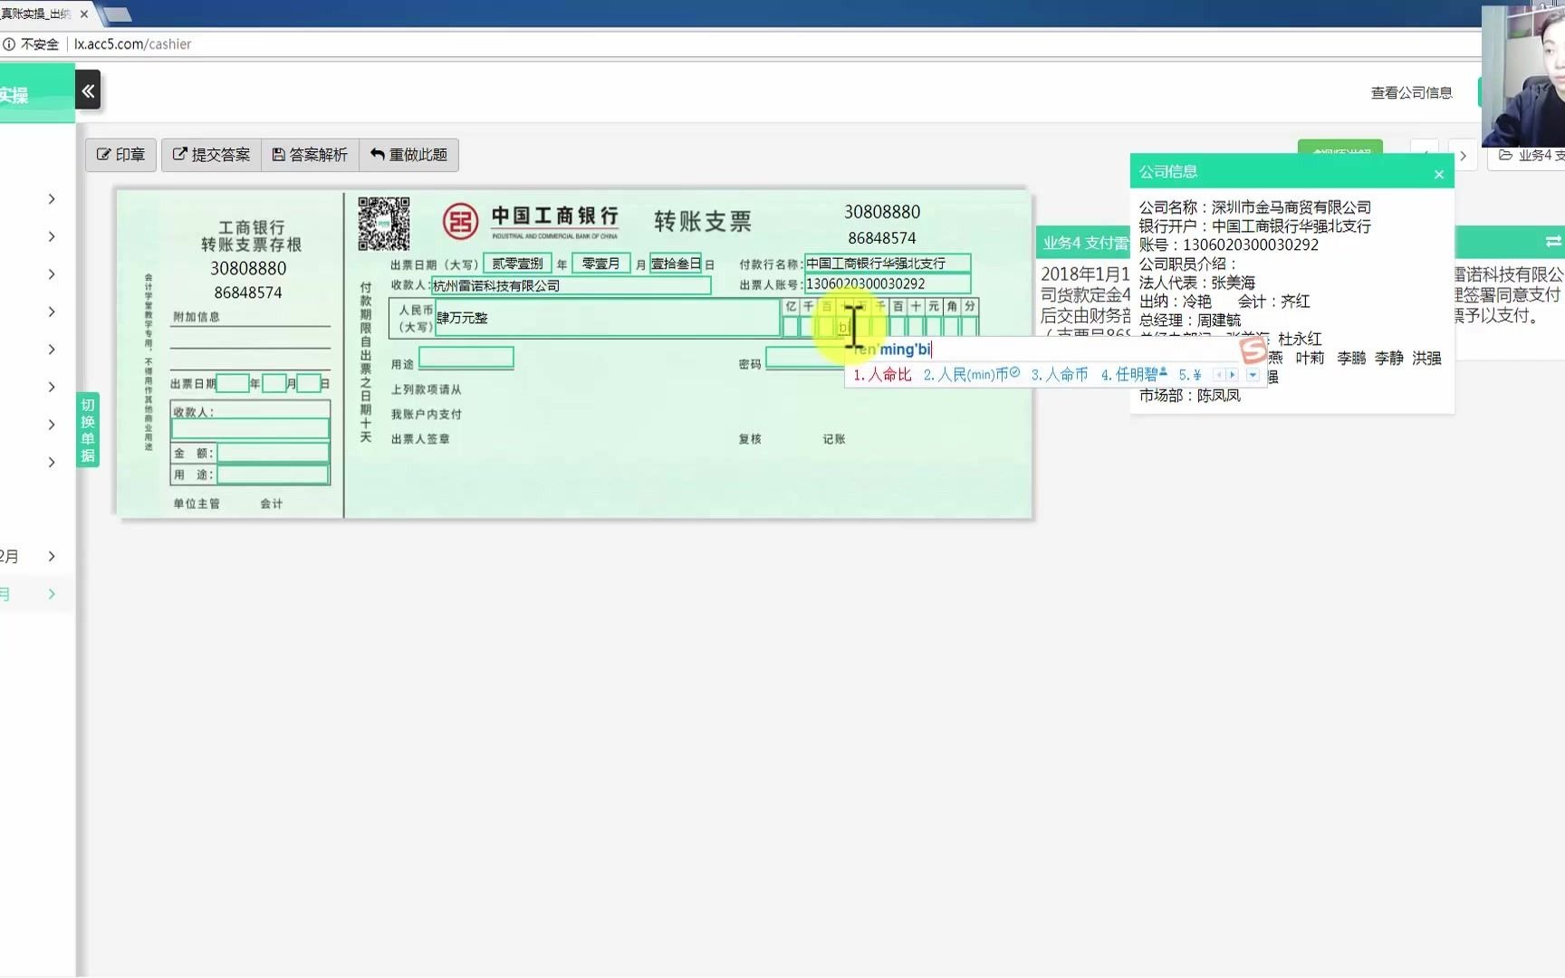Expand IME candidate list dropdown arrow

(1253, 375)
